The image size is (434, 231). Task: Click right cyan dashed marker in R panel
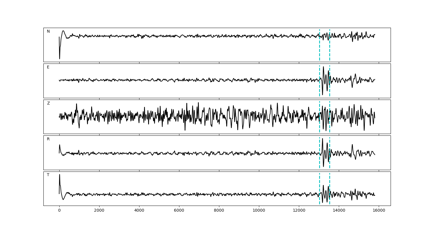tap(330, 160)
